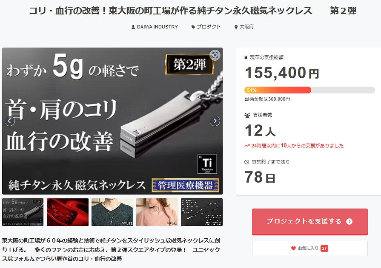Viewport: 381px width, 268px height.
Task: Click the supporters group icon
Action: (x=247, y=115)
